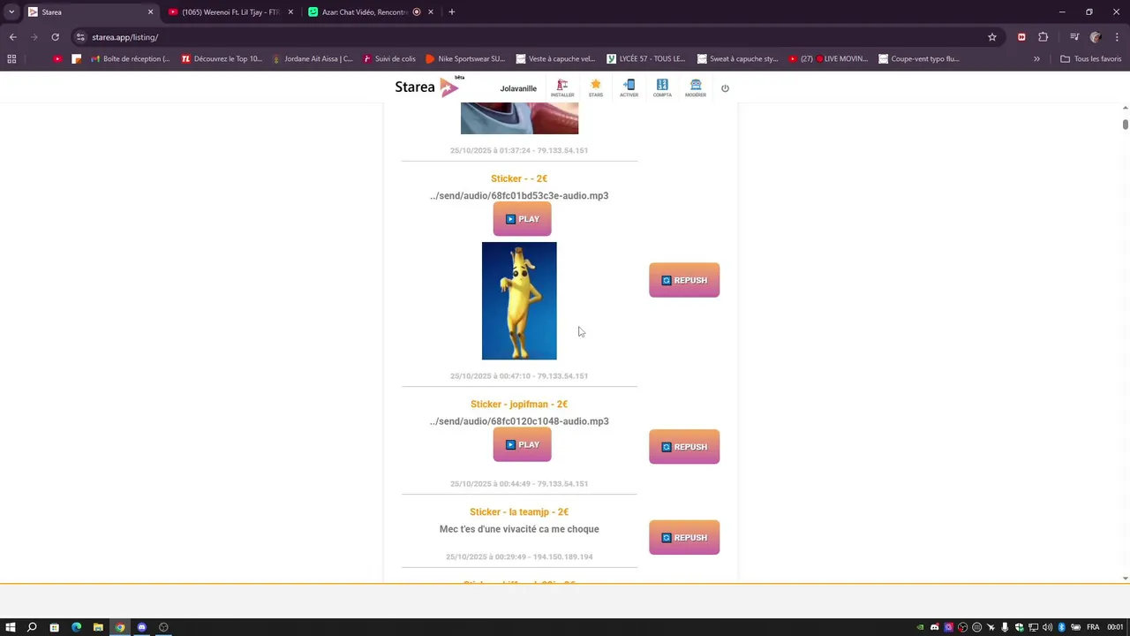Open the Coupe-vent typo bookmark
The image size is (1130, 636).
(919, 59)
